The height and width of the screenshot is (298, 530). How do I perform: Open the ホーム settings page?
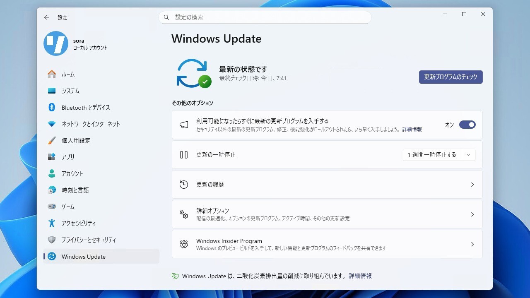pyautogui.click(x=101, y=74)
